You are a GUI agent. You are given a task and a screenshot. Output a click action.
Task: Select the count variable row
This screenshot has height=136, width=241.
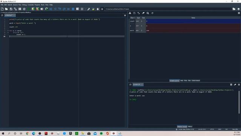(x=185, y=21)
